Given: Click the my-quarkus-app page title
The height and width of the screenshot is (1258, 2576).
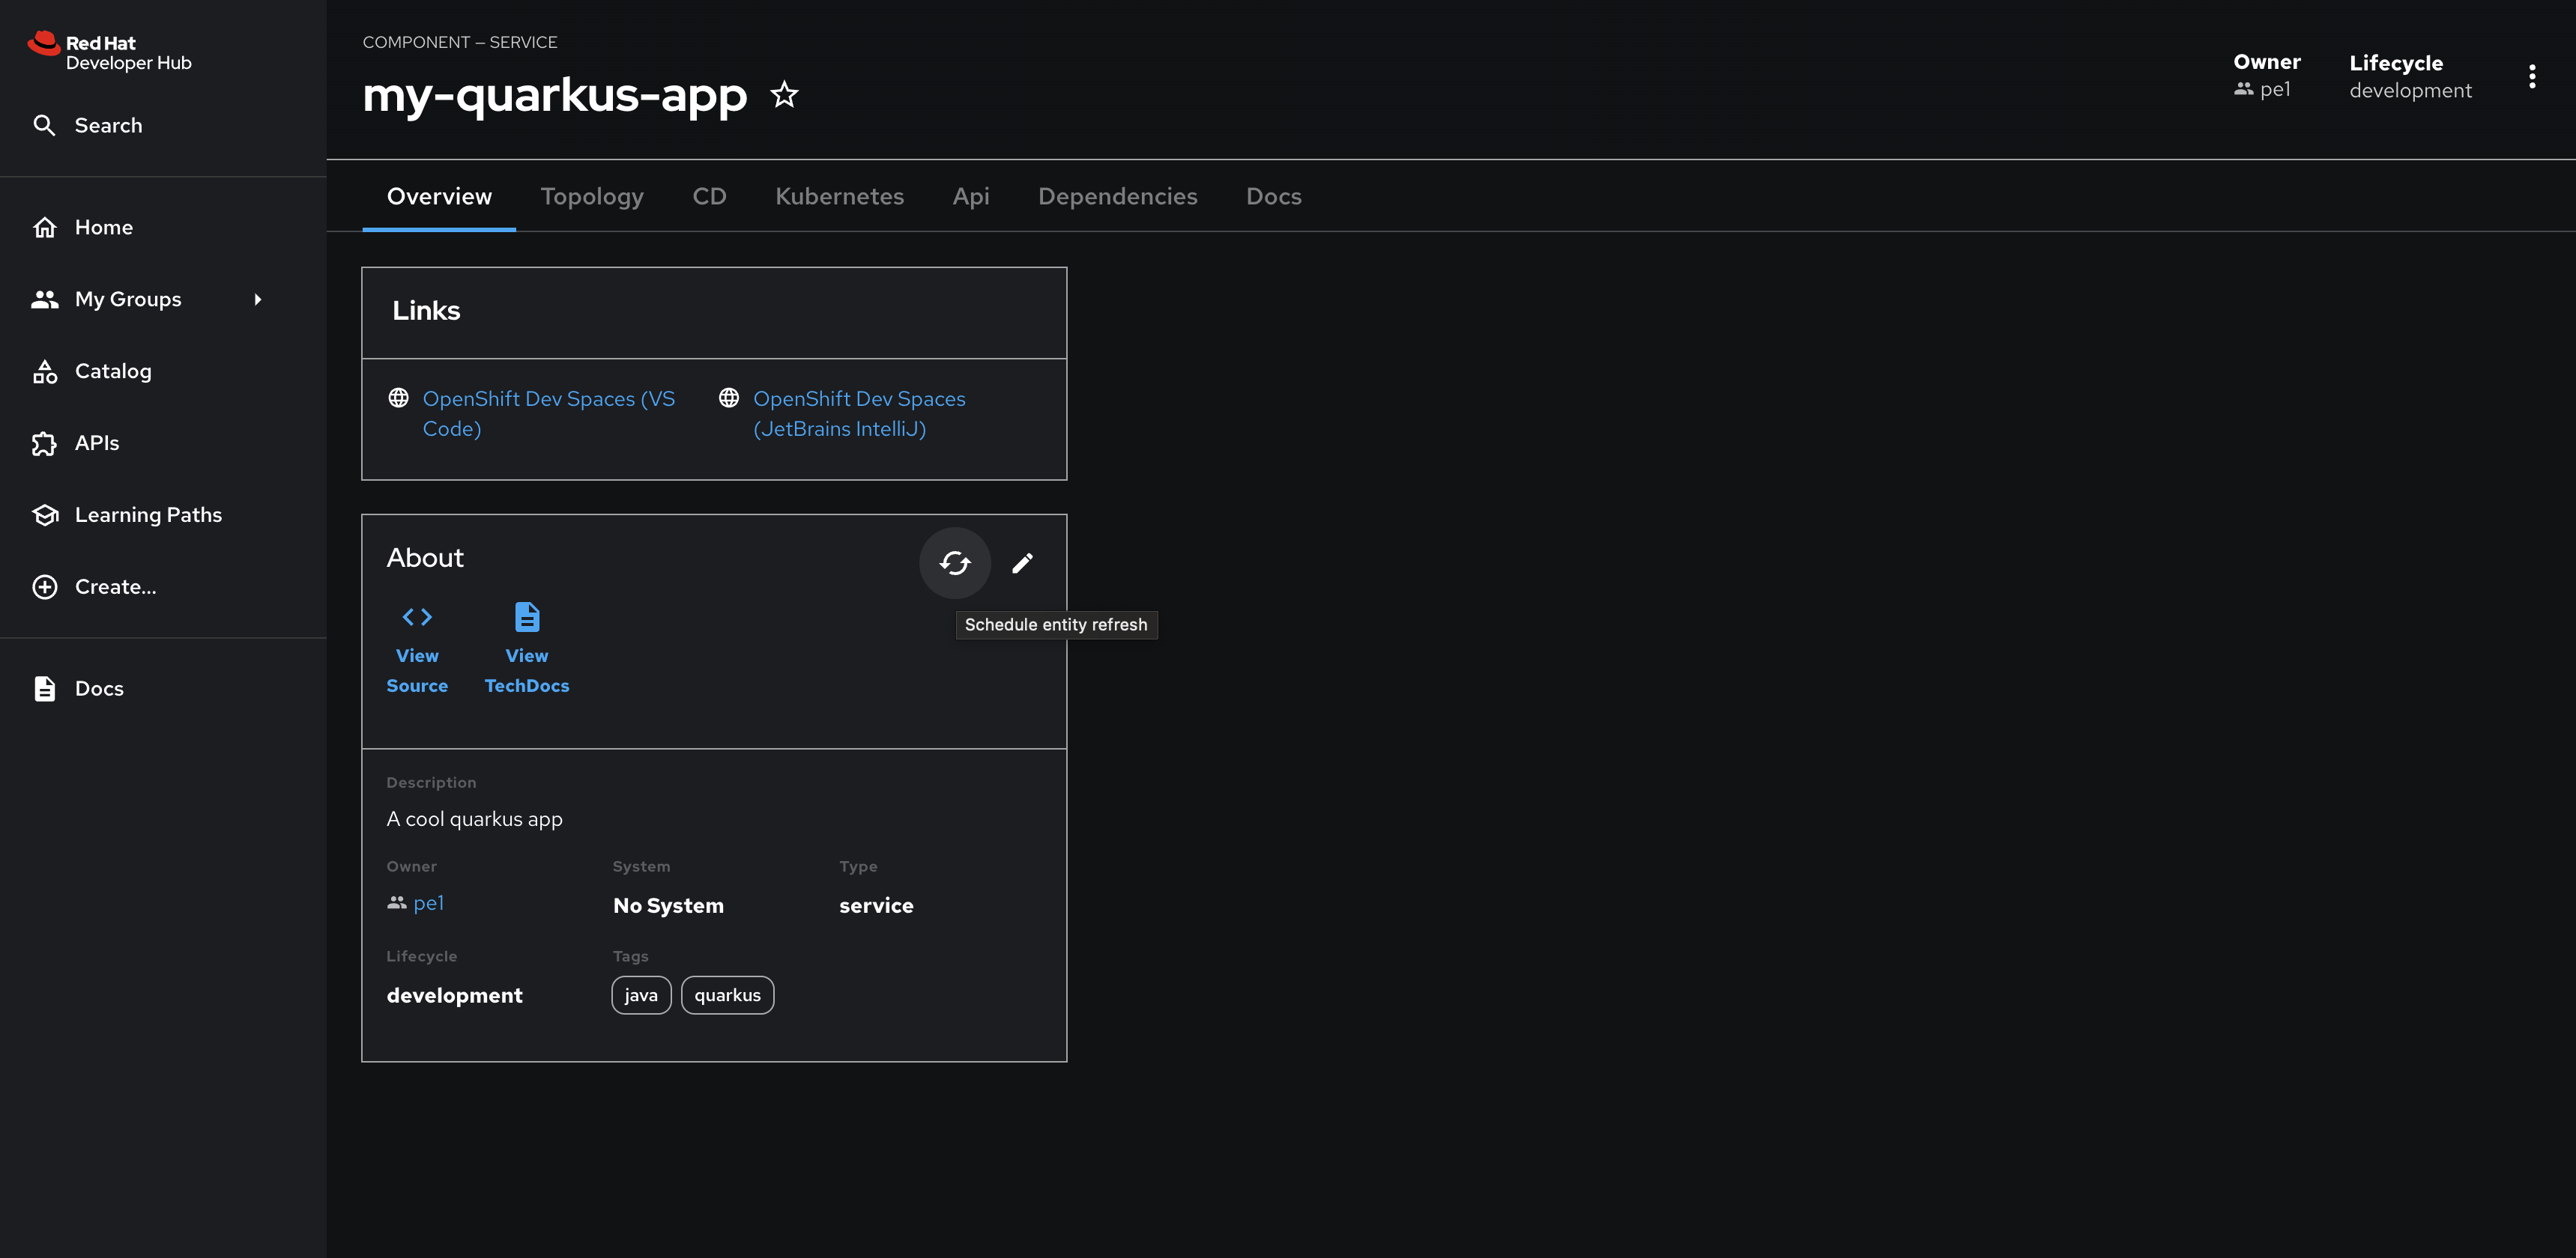Looking at the screenshot, I should click(555, 95).
